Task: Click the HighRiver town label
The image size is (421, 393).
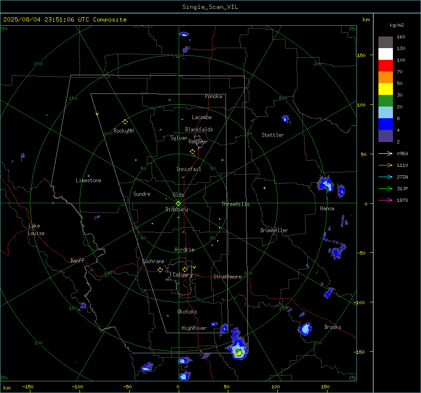Action: click(x=194, y=328)
